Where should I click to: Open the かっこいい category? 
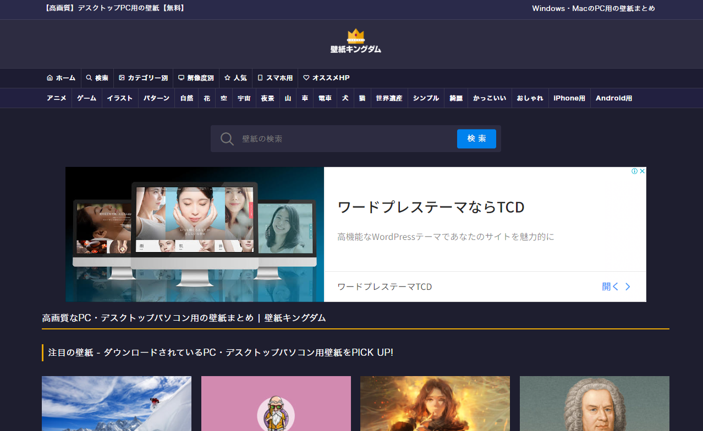pyautogui.click(x=490, y=98)
